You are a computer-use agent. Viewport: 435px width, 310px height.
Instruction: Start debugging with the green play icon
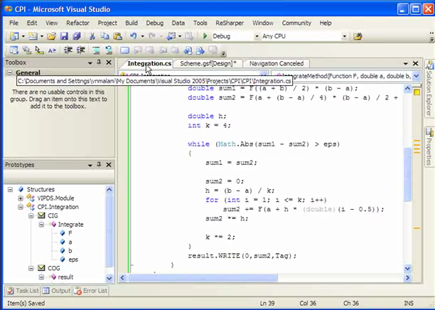(205, 36)
